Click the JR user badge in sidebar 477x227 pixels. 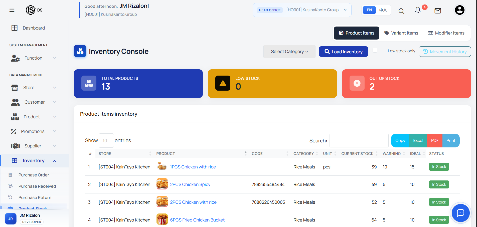(11, 219)
